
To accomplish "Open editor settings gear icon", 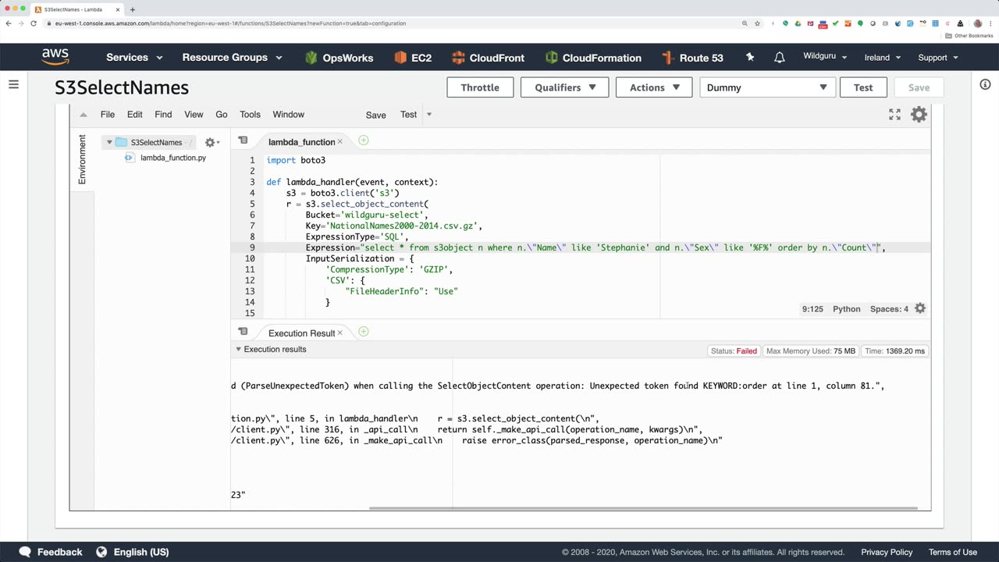I will [919, 115].
